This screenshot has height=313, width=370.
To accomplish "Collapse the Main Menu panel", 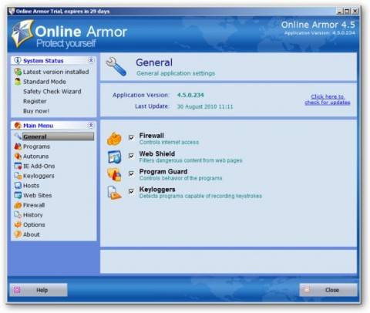I will [91, 126].
